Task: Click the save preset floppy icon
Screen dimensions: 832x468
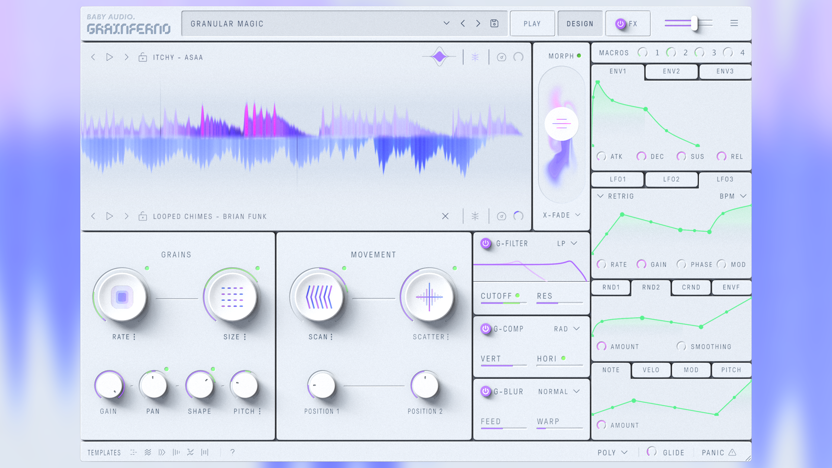Action: tap(494, 23)
